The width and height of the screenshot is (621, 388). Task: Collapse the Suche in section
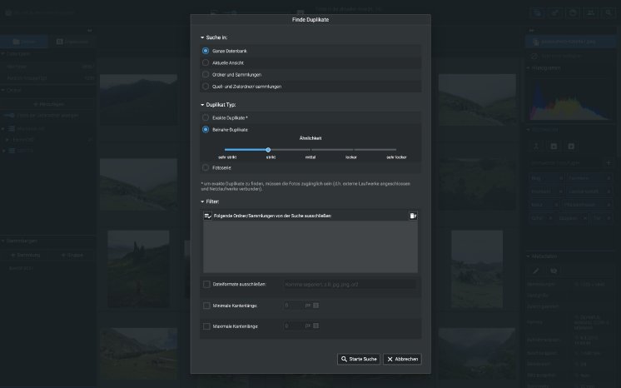[x=202, y=37]
